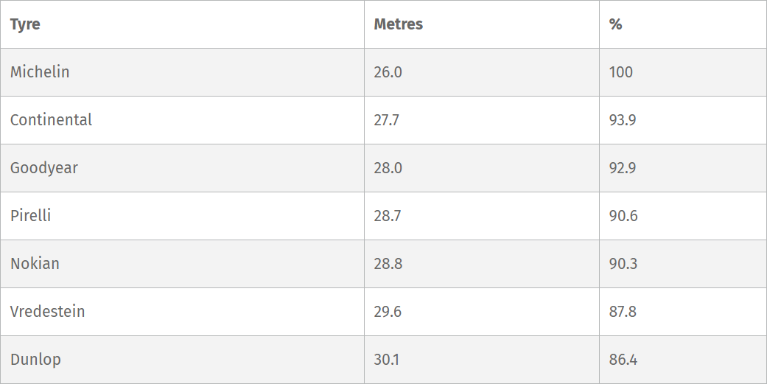The height and width of the screenshot is (384, 767).
Task: Select the Michelin tyre cell
Action: point(40,72)
